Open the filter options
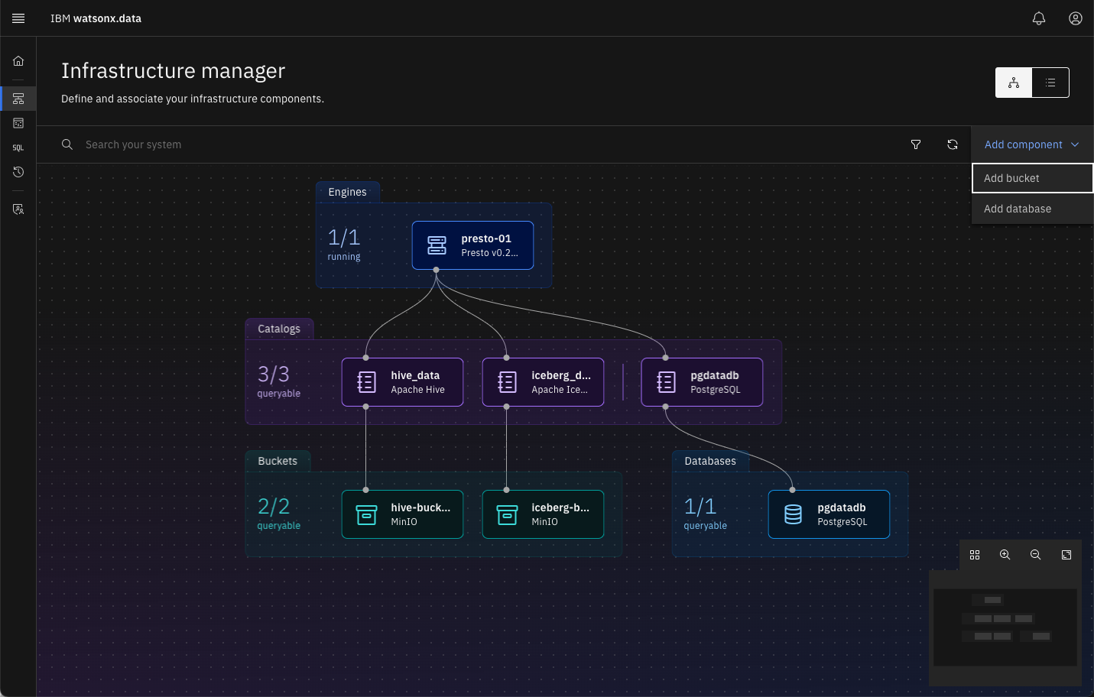This screenshot has height=697, width=1094. [916, 144]
